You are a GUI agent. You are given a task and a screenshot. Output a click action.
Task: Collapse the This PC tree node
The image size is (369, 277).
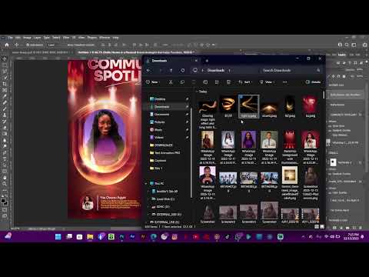pos(146,184)
